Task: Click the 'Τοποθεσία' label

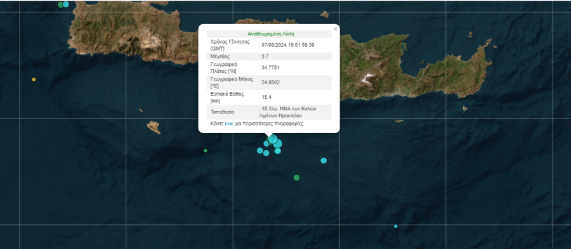Action: point(222,112)
